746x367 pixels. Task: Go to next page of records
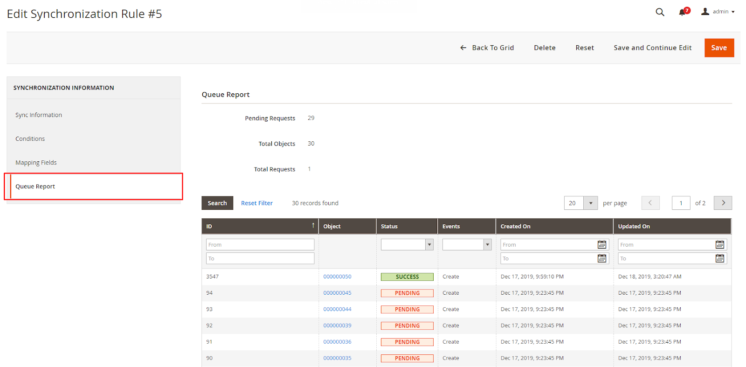click(x=723, y=203)
